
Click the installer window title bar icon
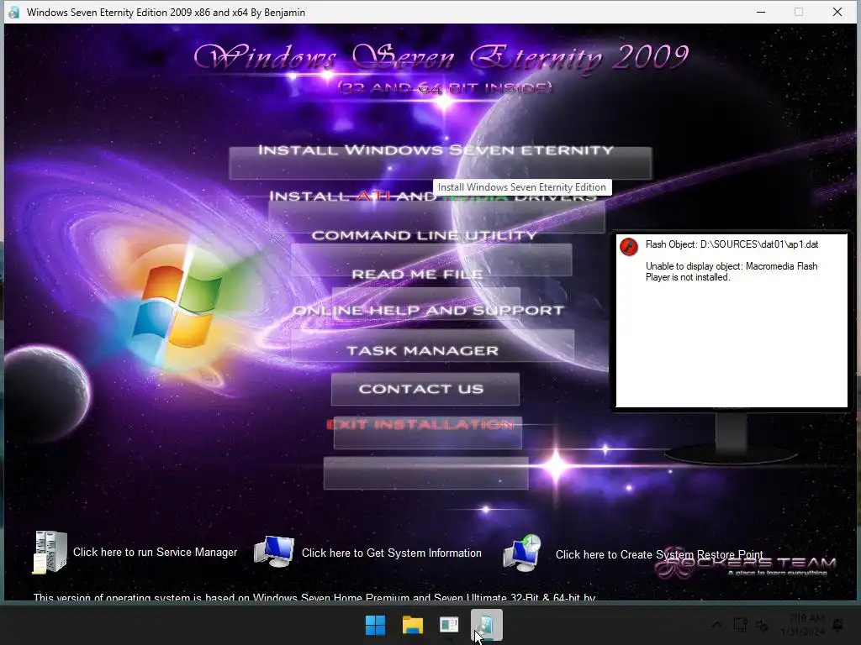(13, 12)
